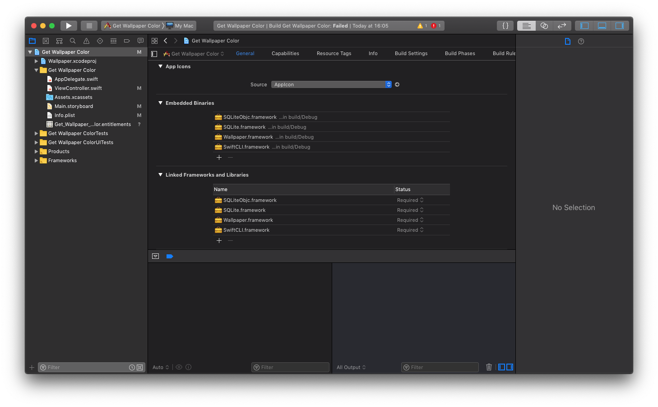
Task: Open the AppIcon source dropdown
Action: click(x=331, y=84)
